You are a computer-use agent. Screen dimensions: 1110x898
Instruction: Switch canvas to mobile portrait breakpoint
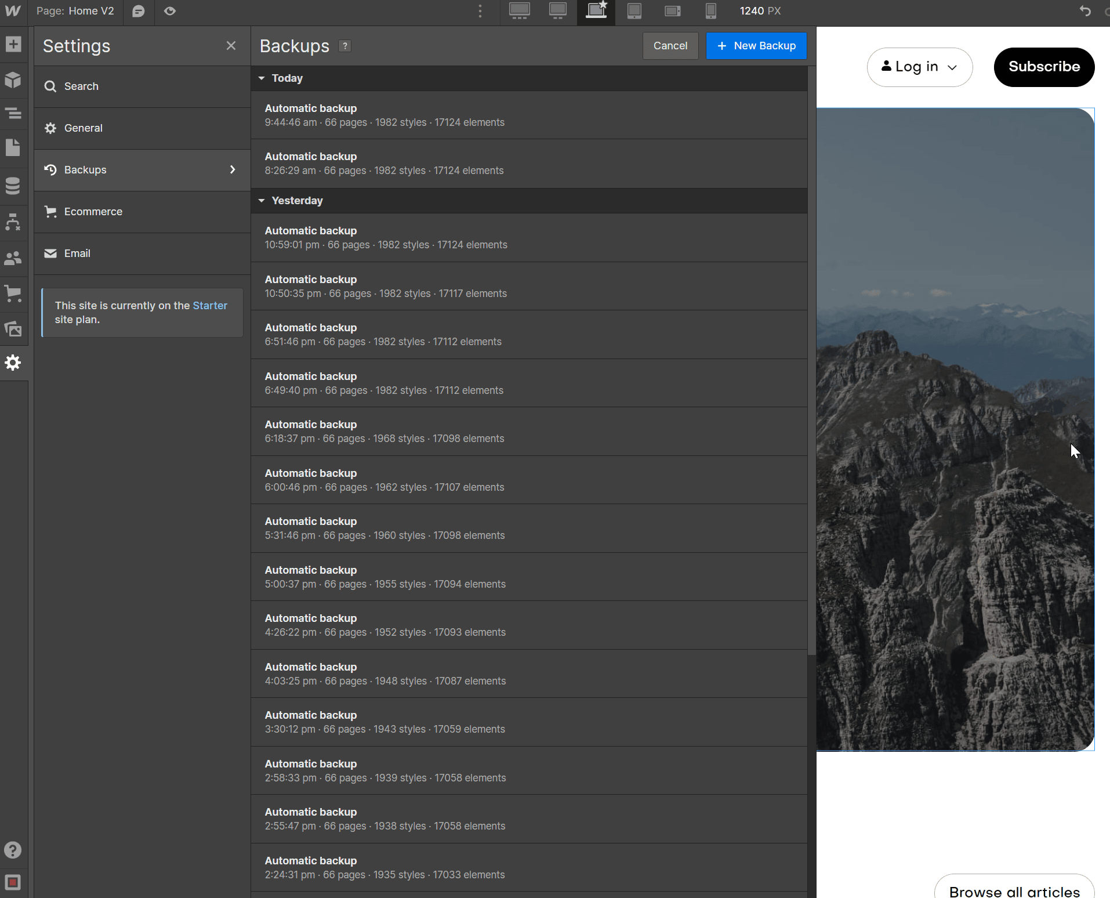(x=711, y=11)
